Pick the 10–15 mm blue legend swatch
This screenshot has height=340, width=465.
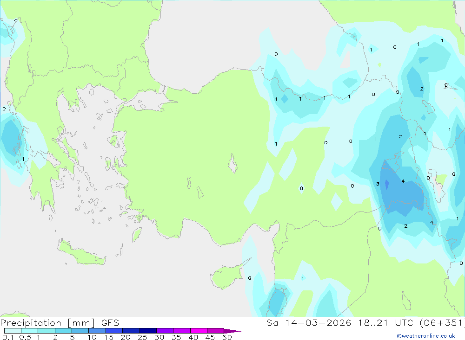97,331
